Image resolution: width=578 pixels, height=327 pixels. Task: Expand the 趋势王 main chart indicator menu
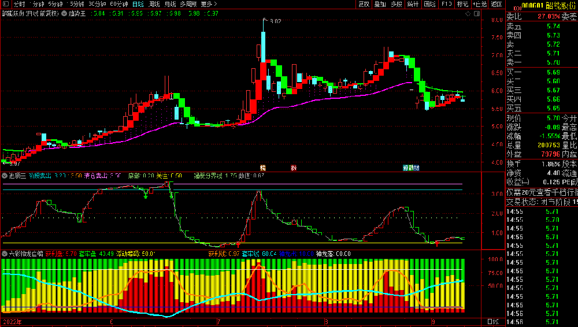64,13
